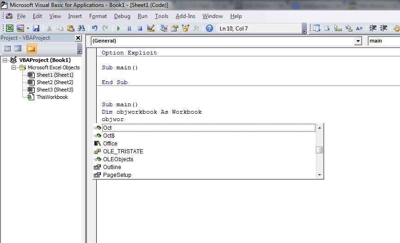Open Properties Window toolbar icon
Image resolution: width=400 pixels, height=243 pixels.
175,28
